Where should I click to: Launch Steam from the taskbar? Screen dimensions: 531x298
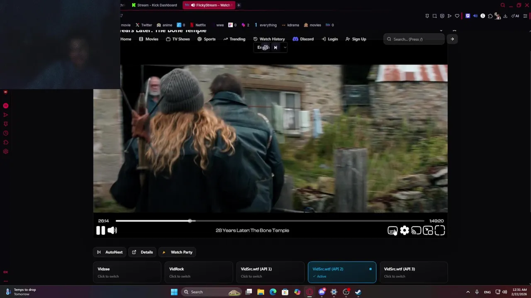[358, 292]
